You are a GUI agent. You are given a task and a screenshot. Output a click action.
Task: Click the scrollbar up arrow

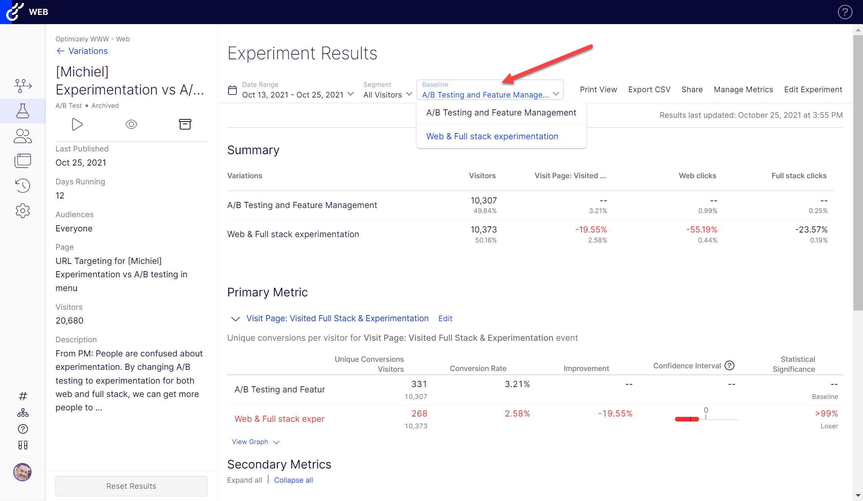[x=858, y=30]
